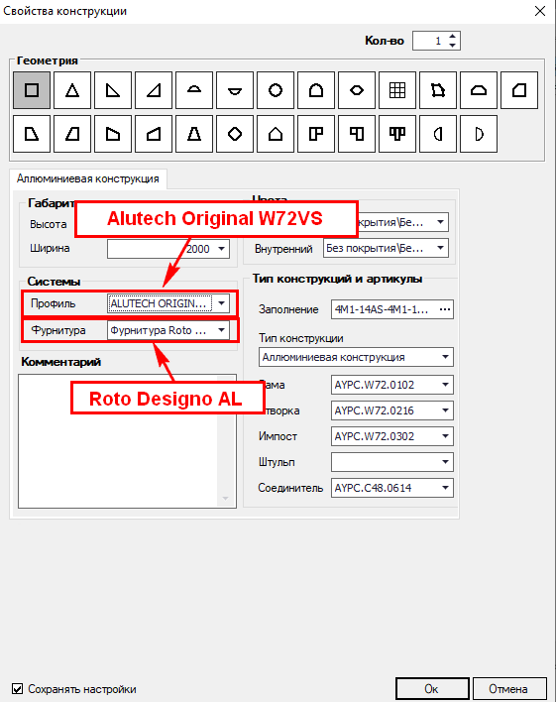Select the rhombus geometry shape
The width and height of the screenshot is (556, 702).
pos(235,134)
